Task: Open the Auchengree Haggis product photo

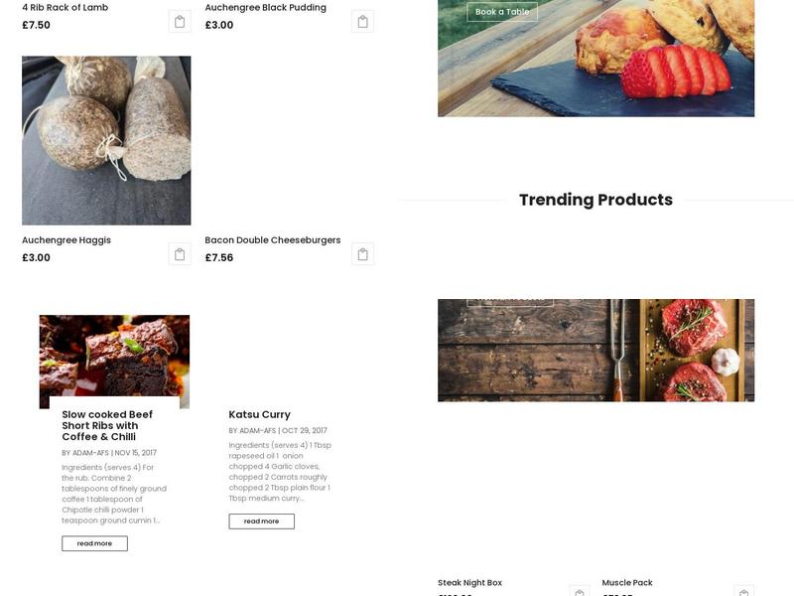Action: 106,140
